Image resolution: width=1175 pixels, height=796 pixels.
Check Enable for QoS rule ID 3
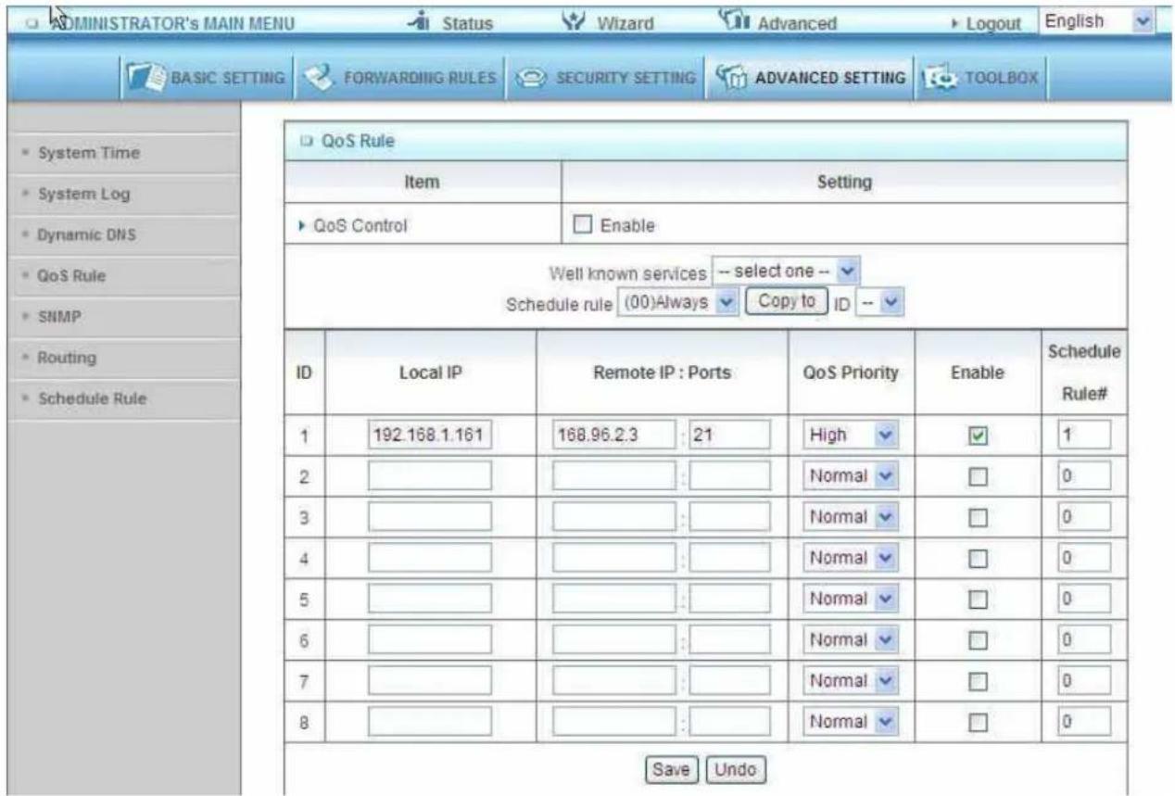[x=976, y=517]
